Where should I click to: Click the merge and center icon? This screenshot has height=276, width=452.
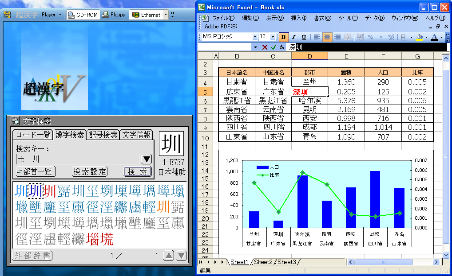[x=348, y=37]
